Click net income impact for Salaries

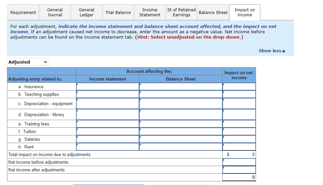tap(239, 139)
